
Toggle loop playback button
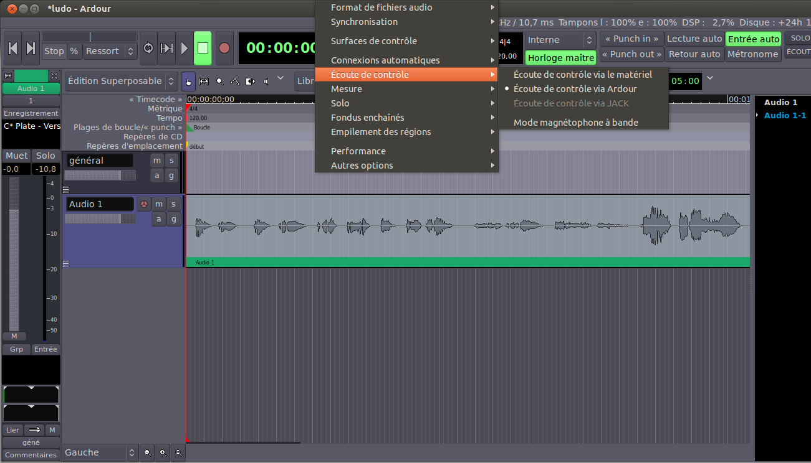point(148,49)
